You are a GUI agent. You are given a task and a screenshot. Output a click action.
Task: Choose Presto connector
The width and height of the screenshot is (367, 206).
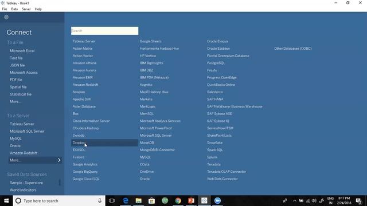pyautogui.click(x=212, y=70)
